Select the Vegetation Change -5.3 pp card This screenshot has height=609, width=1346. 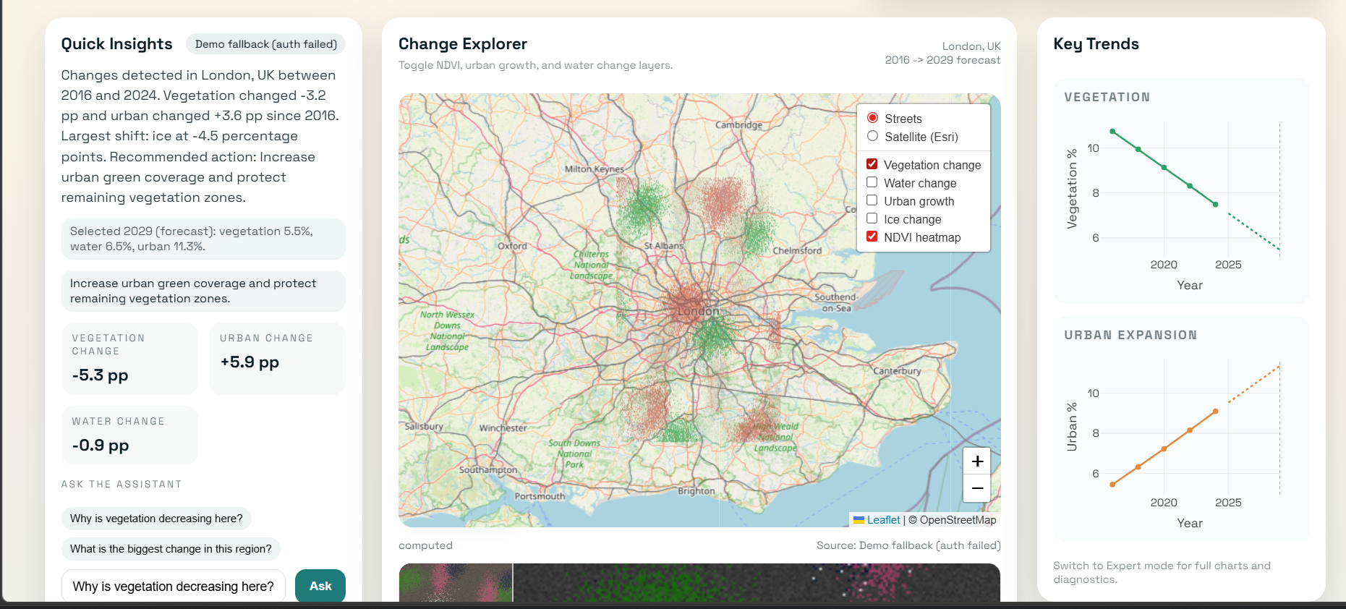129,359
